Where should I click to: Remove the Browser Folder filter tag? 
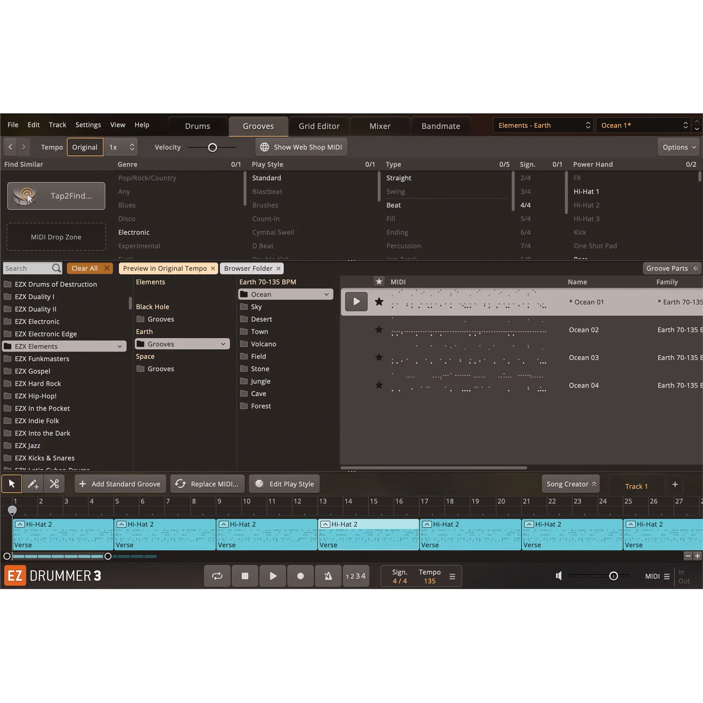(278, 269)
